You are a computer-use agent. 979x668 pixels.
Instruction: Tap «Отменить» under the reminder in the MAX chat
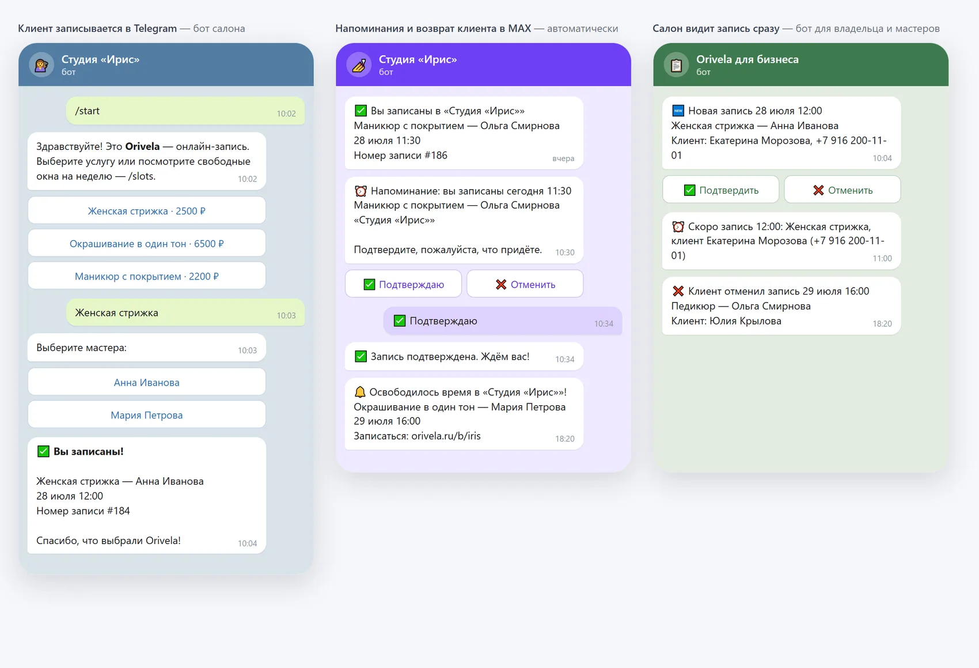click(525, 284)
